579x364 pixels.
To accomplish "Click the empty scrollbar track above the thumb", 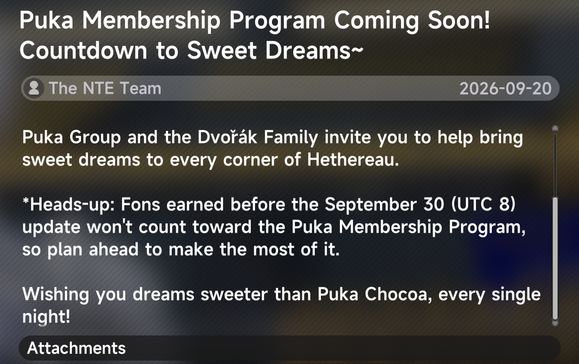I will click(x=555, y=164).
